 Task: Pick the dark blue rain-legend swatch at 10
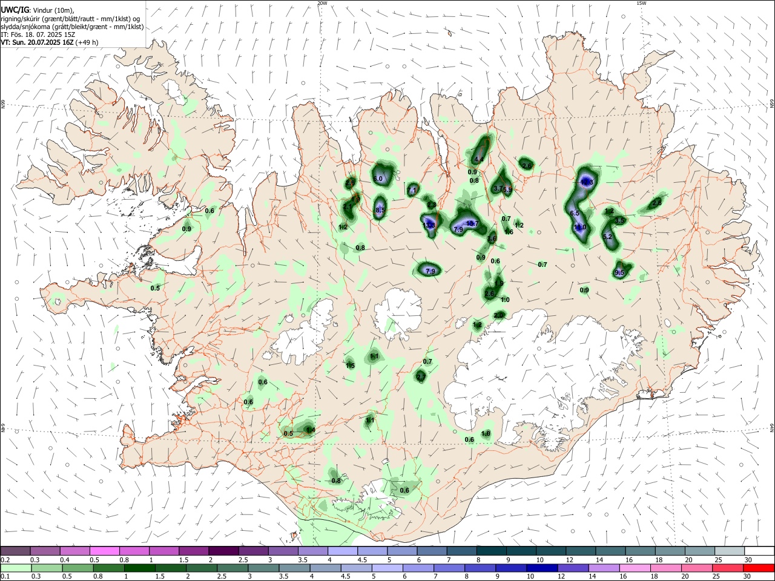click(x=541, y=568)
